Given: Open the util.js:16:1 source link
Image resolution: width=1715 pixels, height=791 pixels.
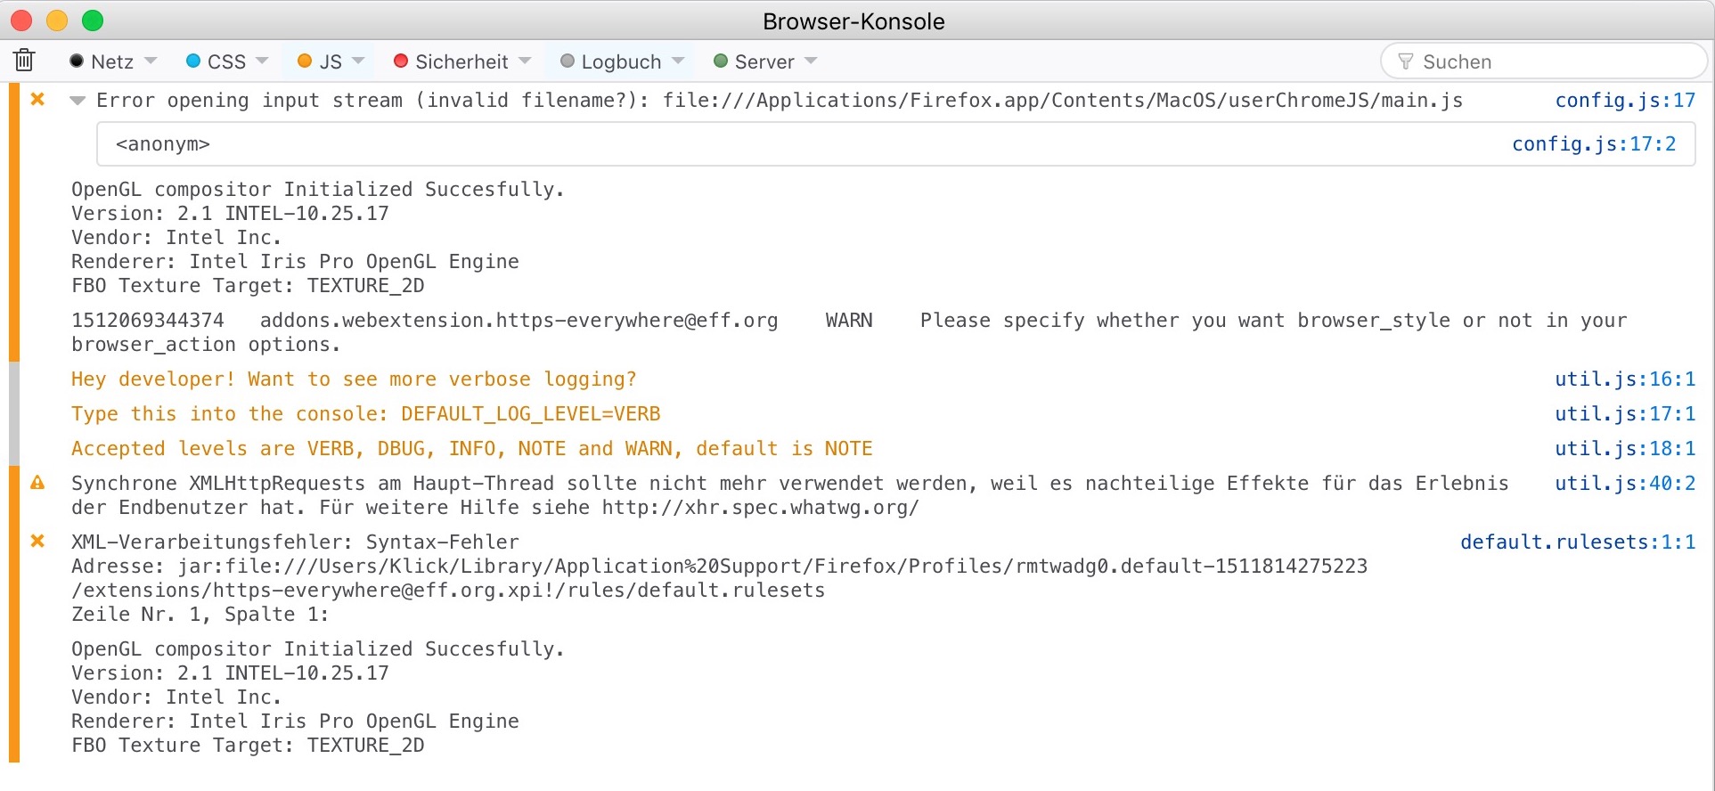Looking at the screenshot, I should pos(1624,379).
